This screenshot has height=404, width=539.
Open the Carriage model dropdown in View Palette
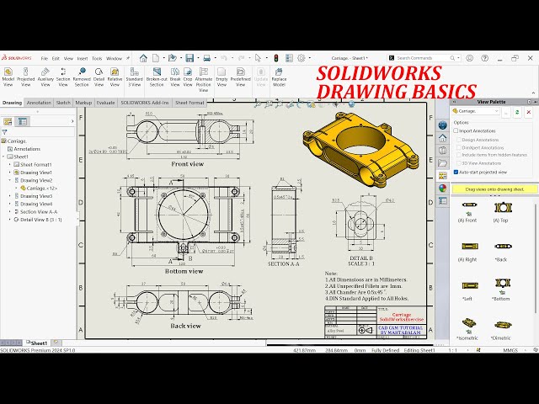[x=475, y=111]
